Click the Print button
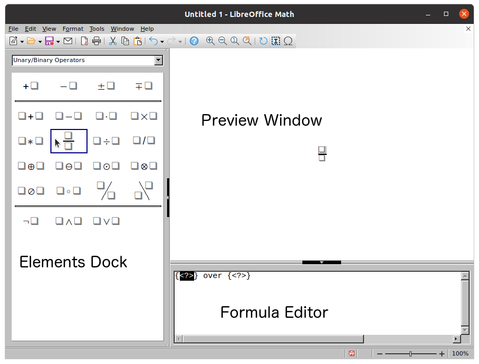The height and width of the screenshot is (364, 479). click(x=97, y=41)
